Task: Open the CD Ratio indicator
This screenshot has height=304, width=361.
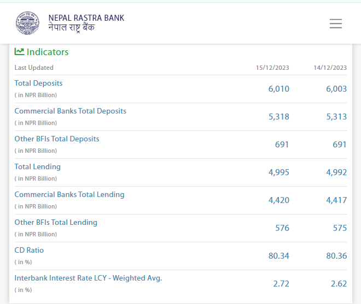Action: point(29,251)
